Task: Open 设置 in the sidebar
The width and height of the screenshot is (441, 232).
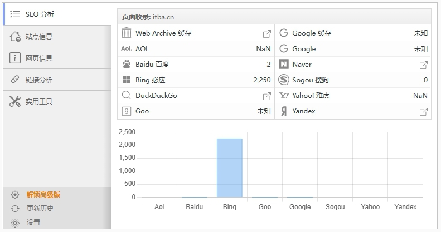Action: coord(57,223)
